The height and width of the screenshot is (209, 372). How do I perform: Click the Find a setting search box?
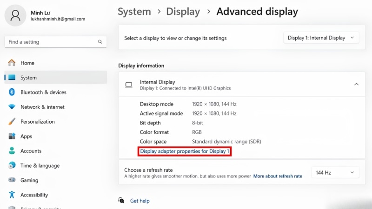click(x=55, y=42)
